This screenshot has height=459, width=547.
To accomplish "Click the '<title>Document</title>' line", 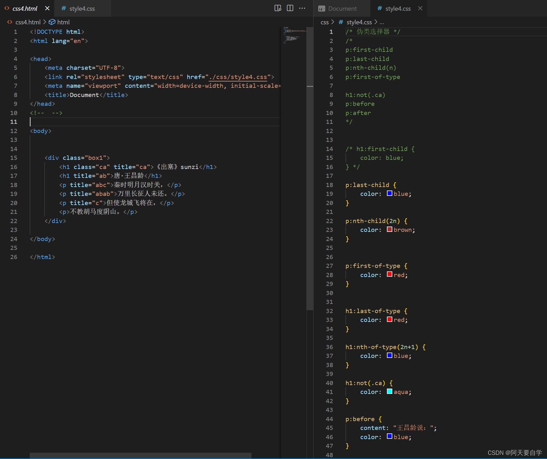I will point(86,95).
